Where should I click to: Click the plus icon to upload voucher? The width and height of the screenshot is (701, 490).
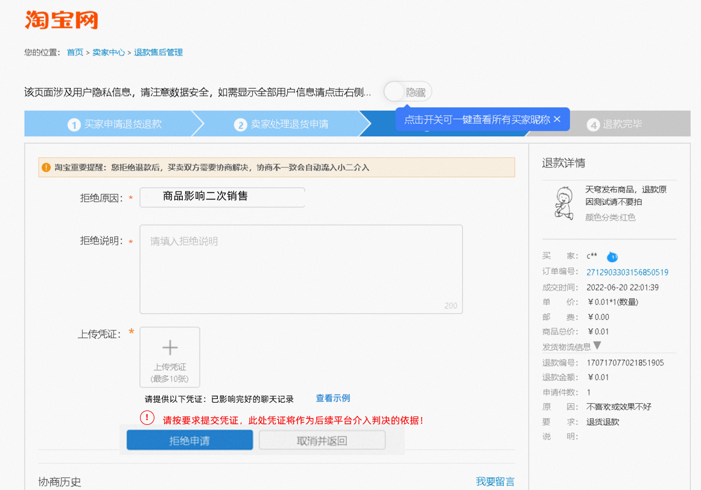[x=170, y=348]
